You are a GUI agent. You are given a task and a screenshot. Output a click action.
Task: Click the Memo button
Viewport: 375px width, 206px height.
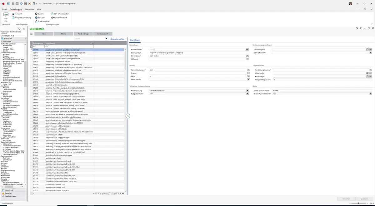point(63,34)
